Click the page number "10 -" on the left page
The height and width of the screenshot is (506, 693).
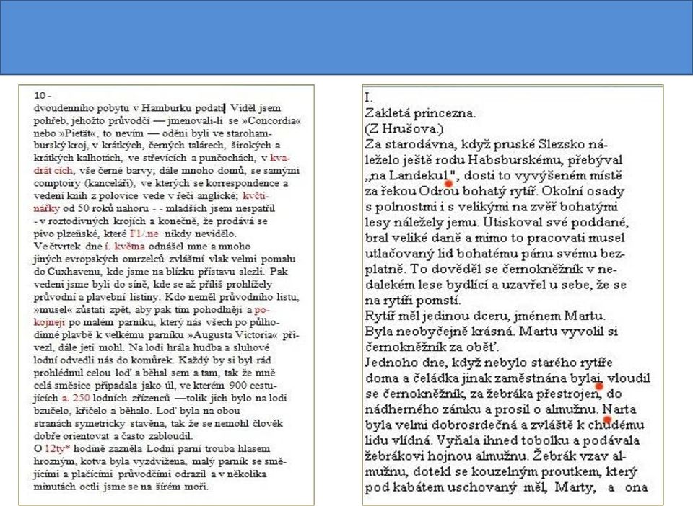click(x=43, y=95)
